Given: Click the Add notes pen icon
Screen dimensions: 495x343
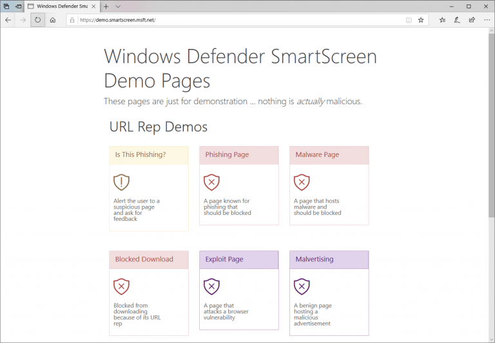Looking at the screenshot, I should pyautogui.click(x=457, y=20).
